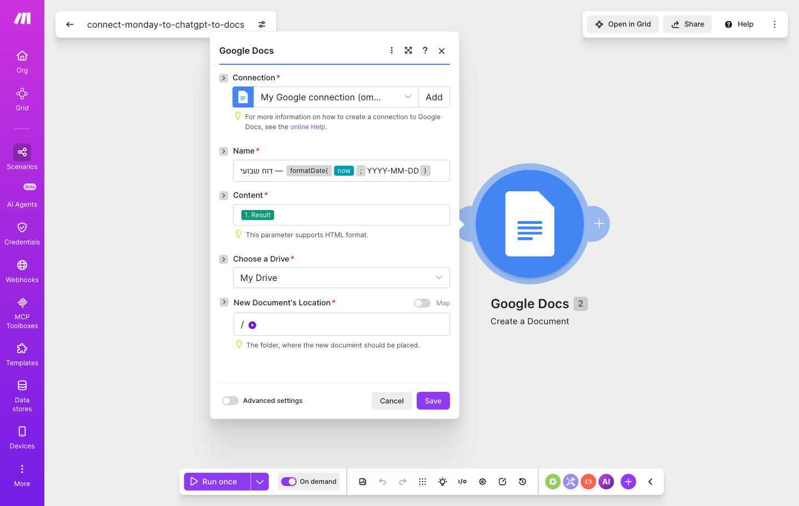Open the My Drive dropdown
Screen dimensions: 799x506
[x=341, y=278]
